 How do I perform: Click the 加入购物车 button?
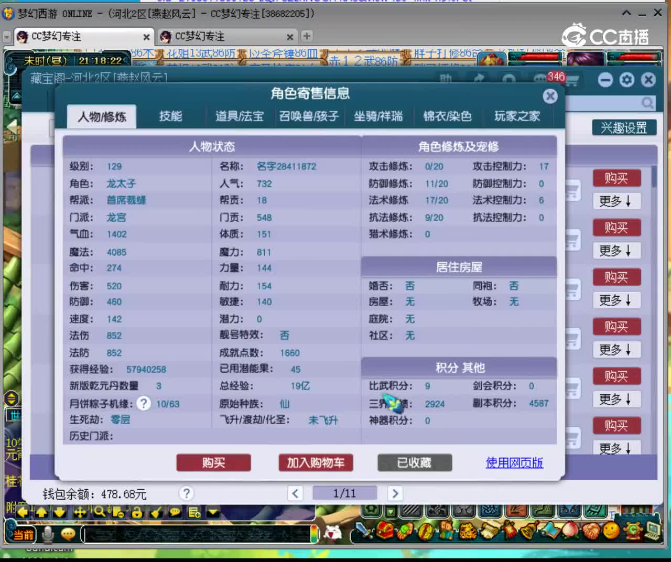[316, 462]
